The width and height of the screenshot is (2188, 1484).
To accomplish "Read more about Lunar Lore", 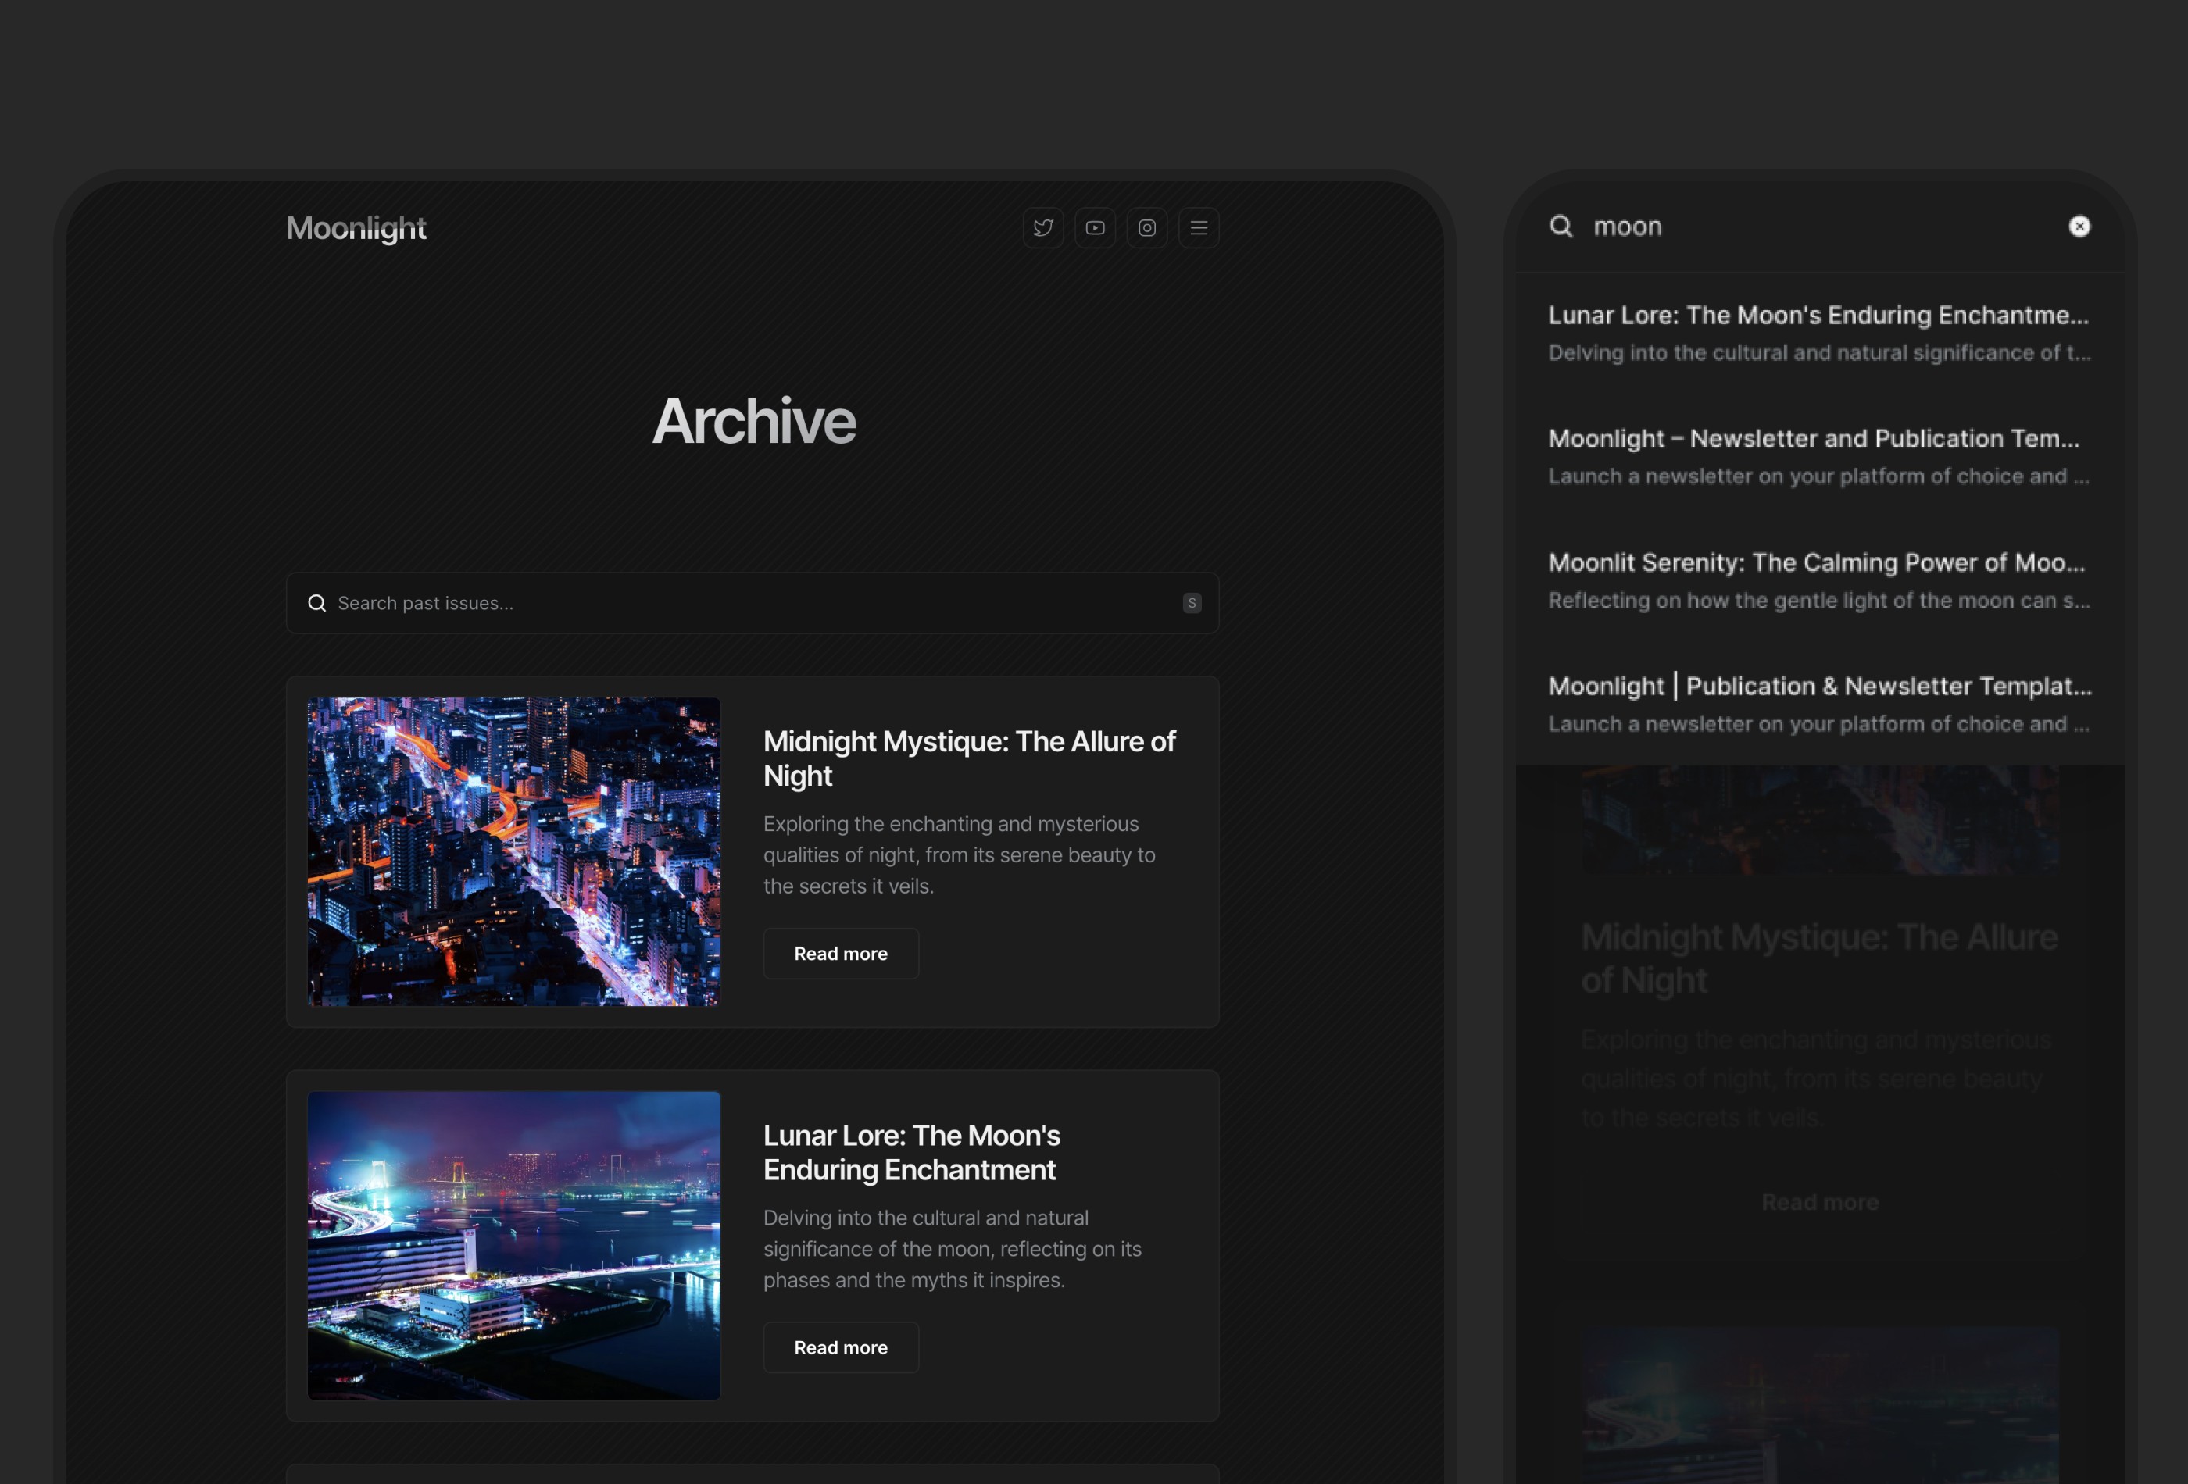I will coord(840,1347).
